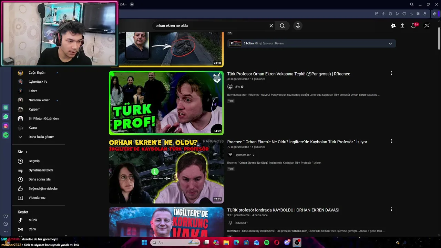The width and height of the screenshot is (441, 248).
Task: Click the browser tab search magnifier
Action: (412, 4)
